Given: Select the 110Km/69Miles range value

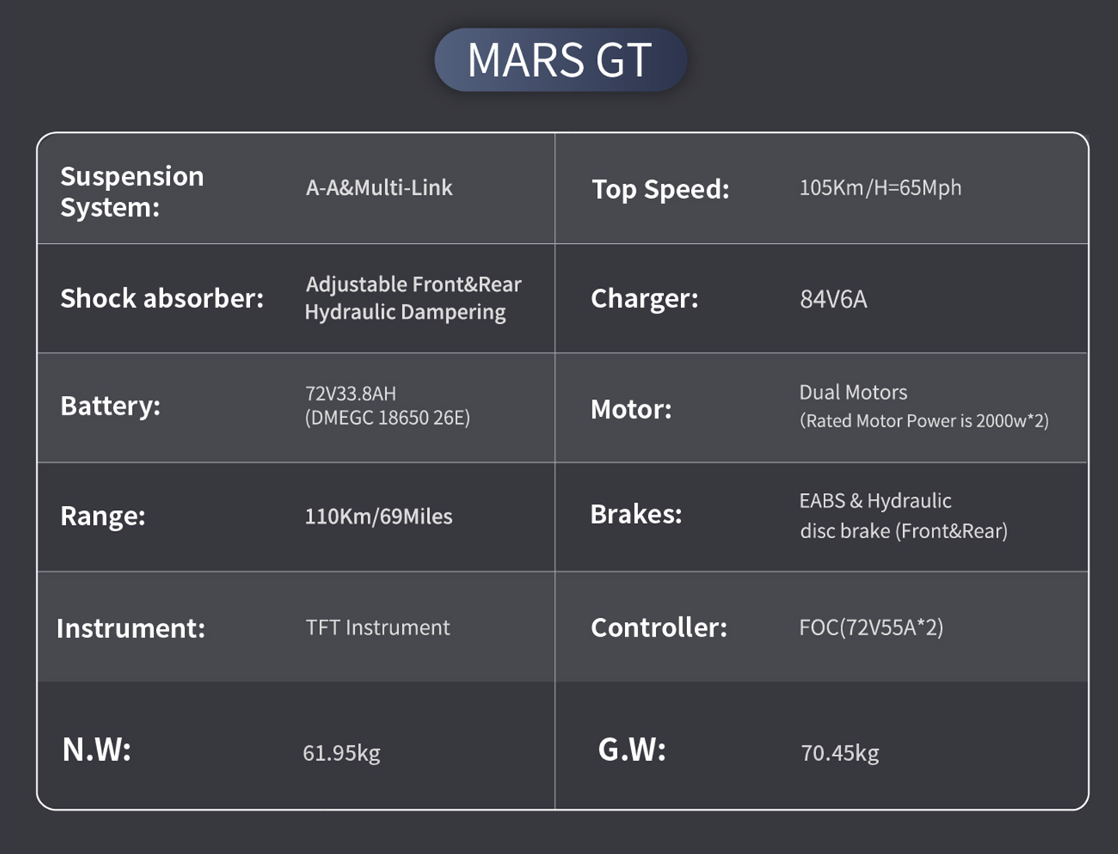Looking at the screenshot, I should pos(378,517).
